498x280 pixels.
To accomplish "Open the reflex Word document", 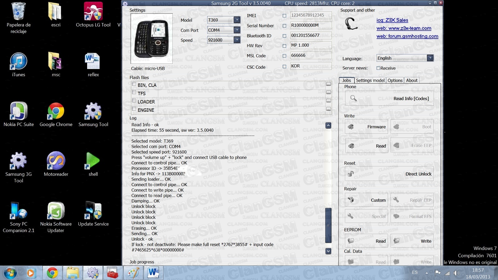I will tap(93, 64).
